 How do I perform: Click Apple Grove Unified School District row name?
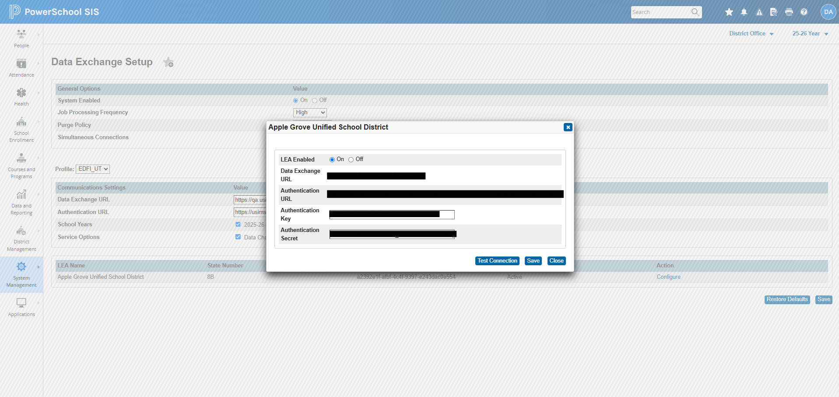pyautogui.click(x=101, y=277)
